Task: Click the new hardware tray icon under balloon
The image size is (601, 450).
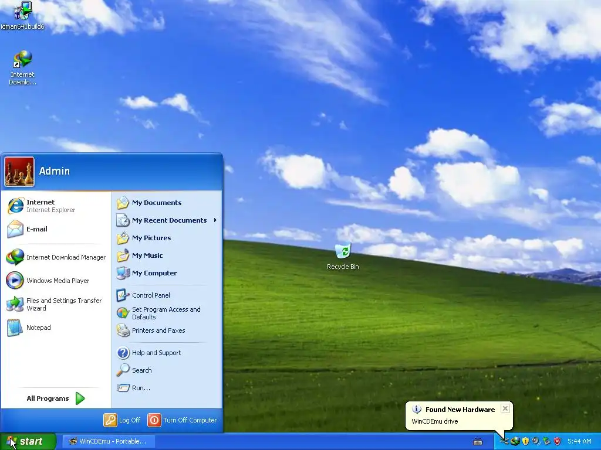Action: pos(505,442)
